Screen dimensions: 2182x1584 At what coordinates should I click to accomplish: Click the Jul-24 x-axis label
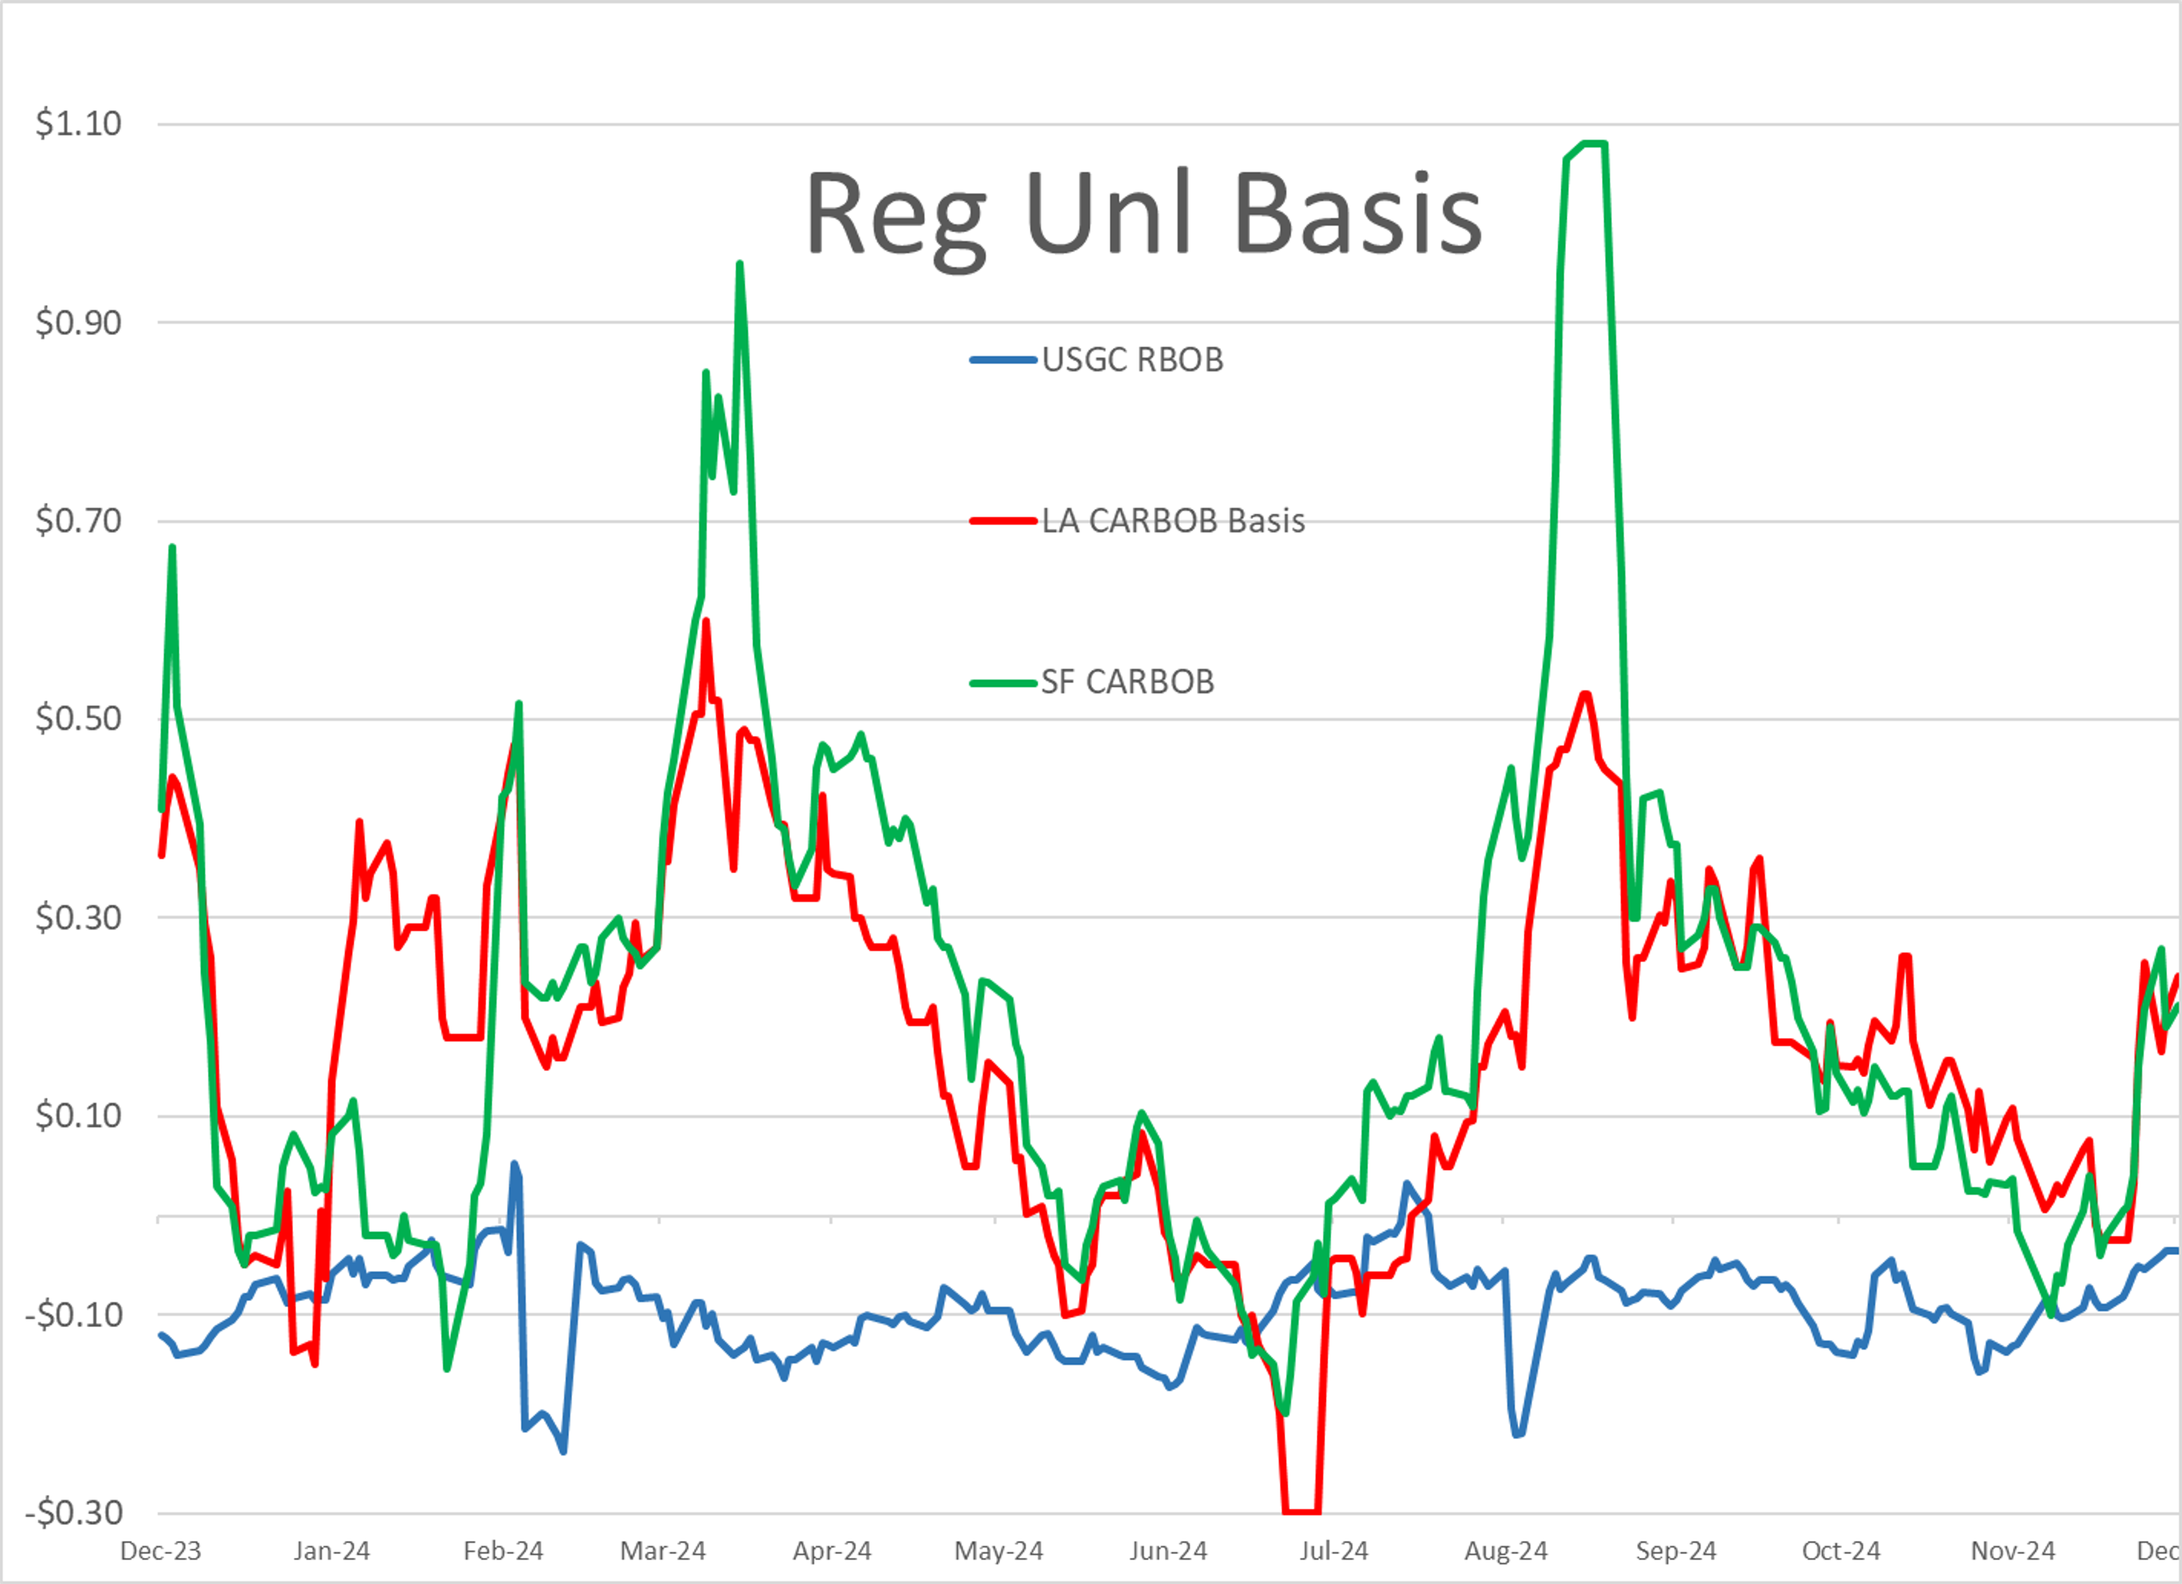1334,1551
